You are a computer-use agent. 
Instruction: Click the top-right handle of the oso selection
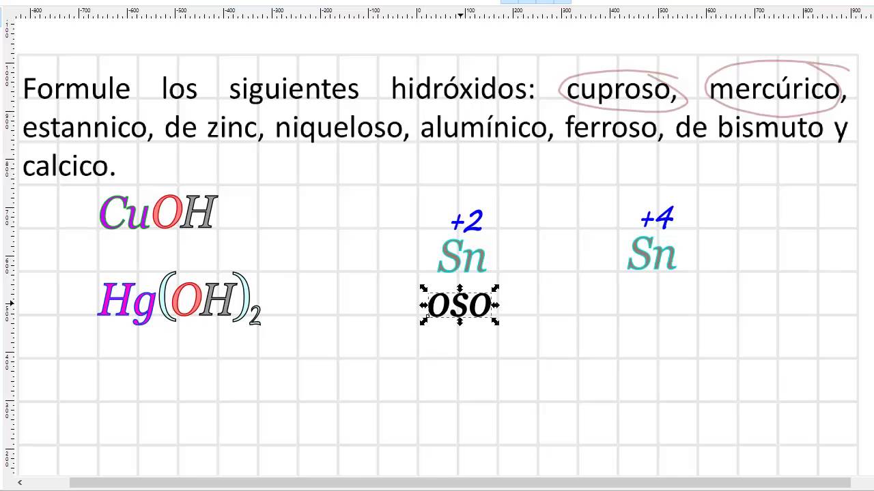(x=496, y=288)
